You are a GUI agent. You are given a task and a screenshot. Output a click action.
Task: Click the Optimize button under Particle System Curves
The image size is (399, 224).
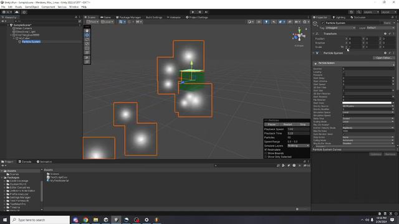tap(375, 154)
